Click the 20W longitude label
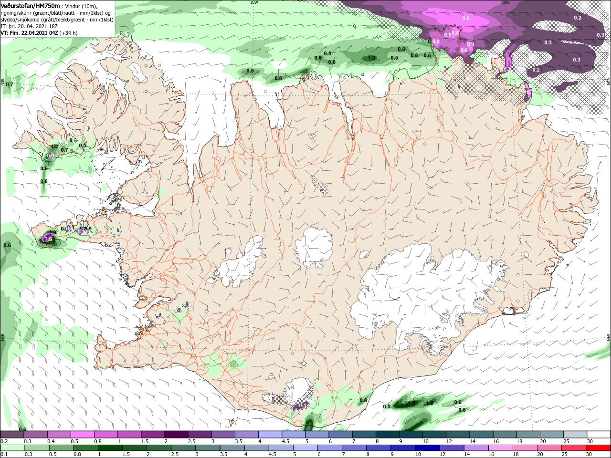Screen dimensions: 611x458 pyautogui.click(x=254, y=2)
